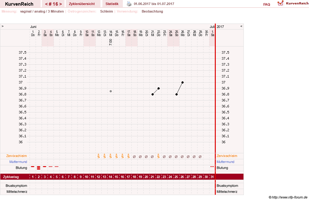Click the left Blutung row label
The height and width of the screenshot is (201, 309).
click(x=21, y=168)
